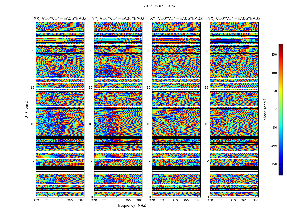Click the phase (deg.) colorbar label
This screenshot has height=219, width=287.
[265, 109]
